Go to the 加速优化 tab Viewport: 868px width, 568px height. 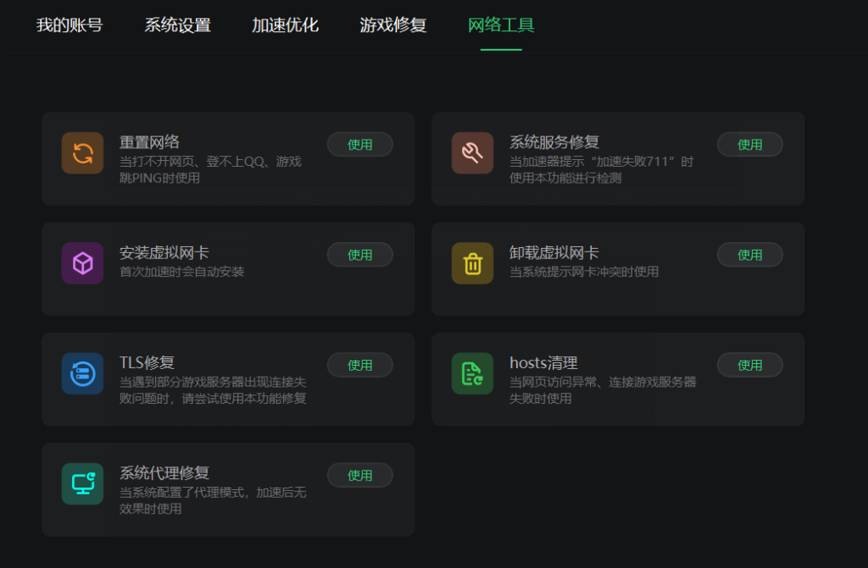285,25
